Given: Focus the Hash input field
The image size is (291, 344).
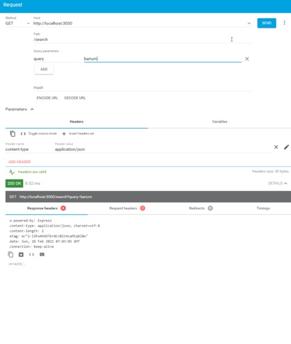Looking at the screenshot, I should point(143,88).
